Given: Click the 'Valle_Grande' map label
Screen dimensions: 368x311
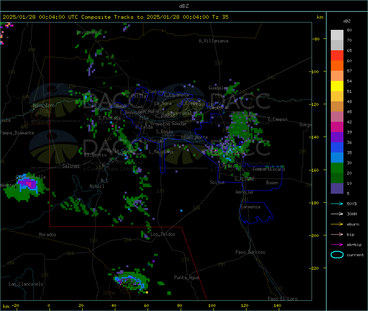Looking at the screenshot, I should pyautogui.click(x=121, y=151).
